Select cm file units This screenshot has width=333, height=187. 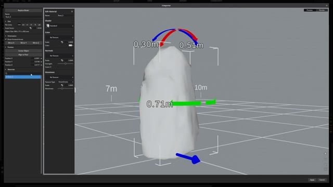[x=23, y=25]
